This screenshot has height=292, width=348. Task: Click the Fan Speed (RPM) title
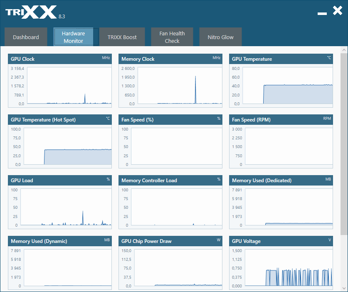[251, 120]
